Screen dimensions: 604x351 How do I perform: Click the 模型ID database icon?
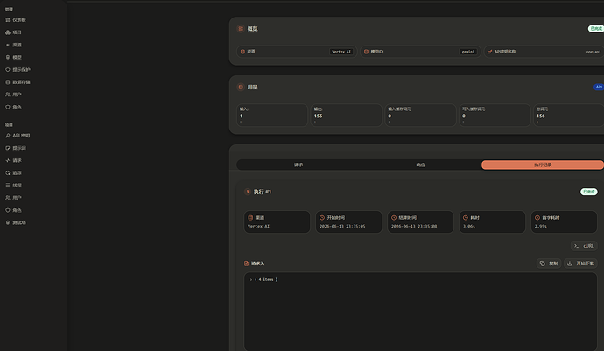[x=366, y=52]
